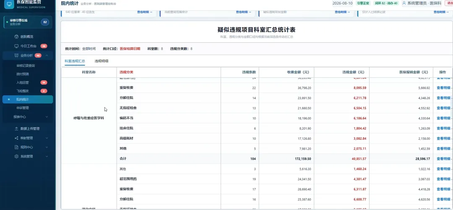Image resolution: width=453 pixels, height=210 pixels.
Task: Expand the 报表中心 submenu
Action: pyautogui.click(x=47, y=117)
